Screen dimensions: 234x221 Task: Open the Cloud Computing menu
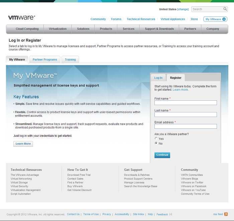[27, 29]
